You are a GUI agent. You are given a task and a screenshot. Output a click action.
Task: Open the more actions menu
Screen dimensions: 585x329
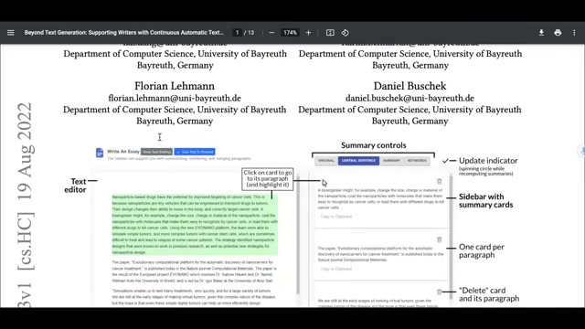574,33
